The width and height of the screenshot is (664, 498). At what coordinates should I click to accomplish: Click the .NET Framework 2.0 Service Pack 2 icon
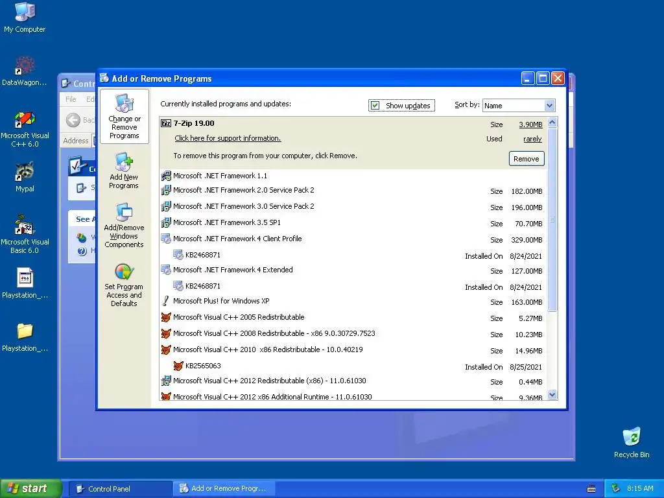click(166, 190)
